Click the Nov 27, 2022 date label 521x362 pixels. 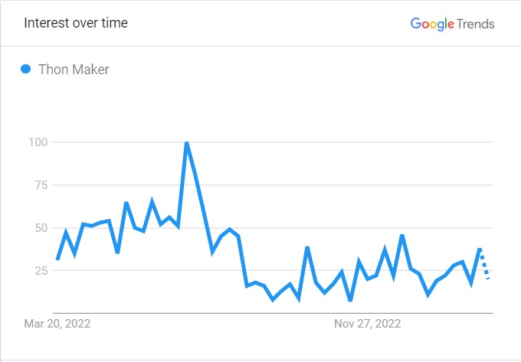[x=368, y=324]
